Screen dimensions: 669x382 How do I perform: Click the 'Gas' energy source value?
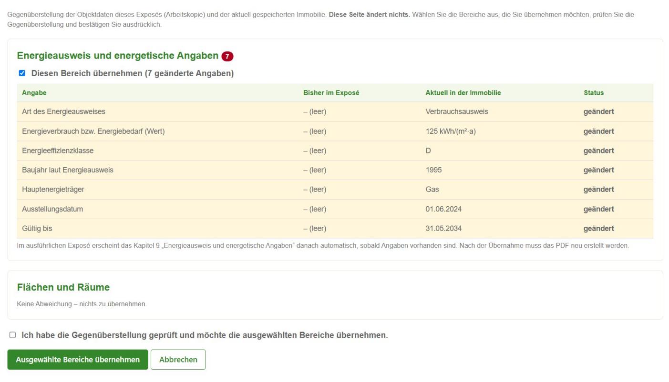tap(432, 190)
